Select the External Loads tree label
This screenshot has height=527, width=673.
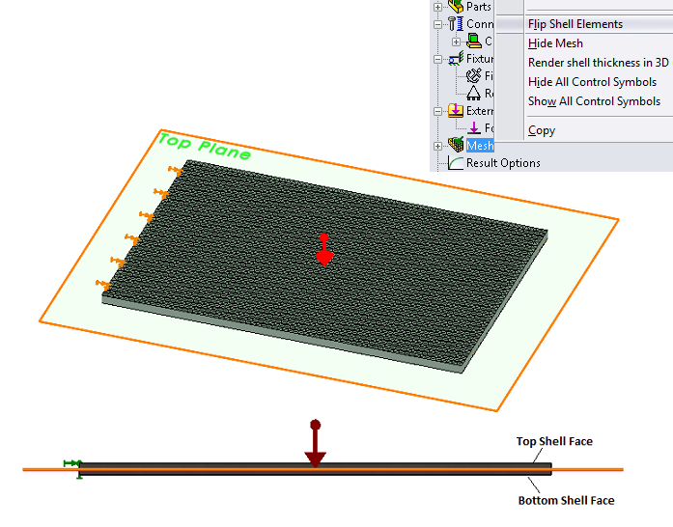click(x=480, y=111)
